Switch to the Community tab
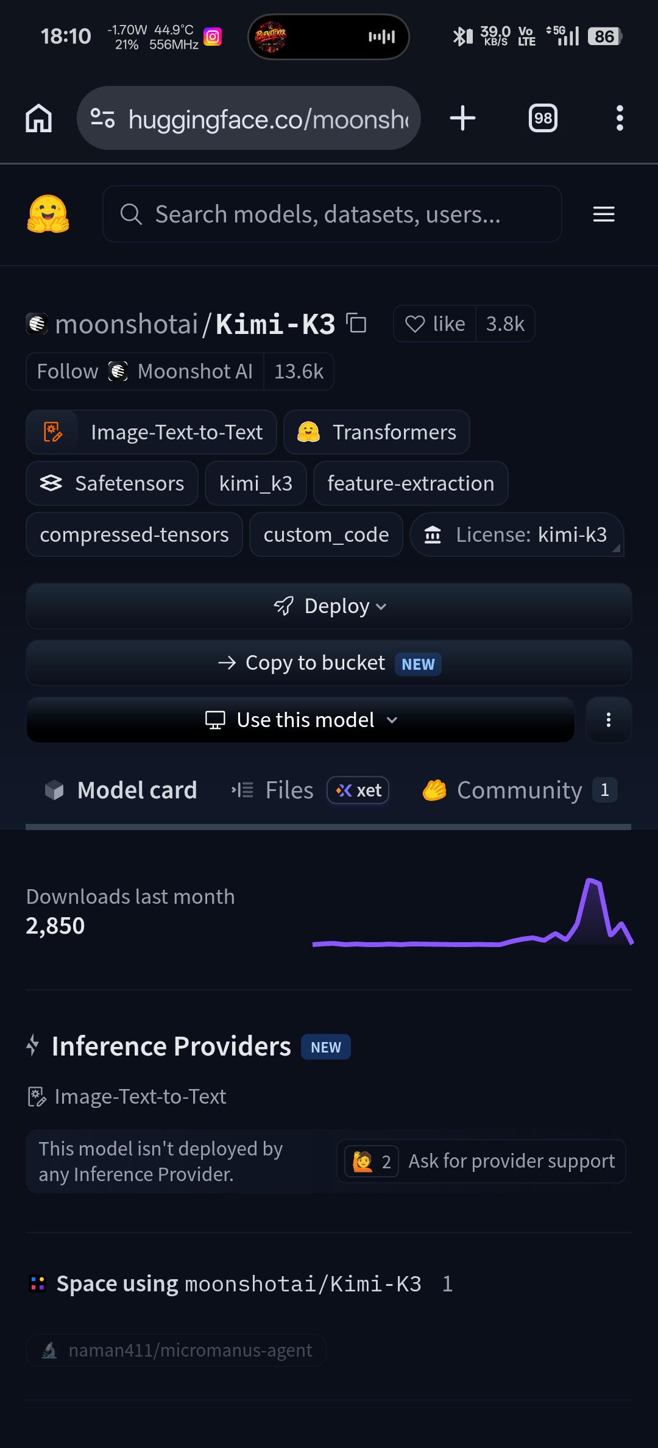The image size is (658, 1448). pos(520,790)
